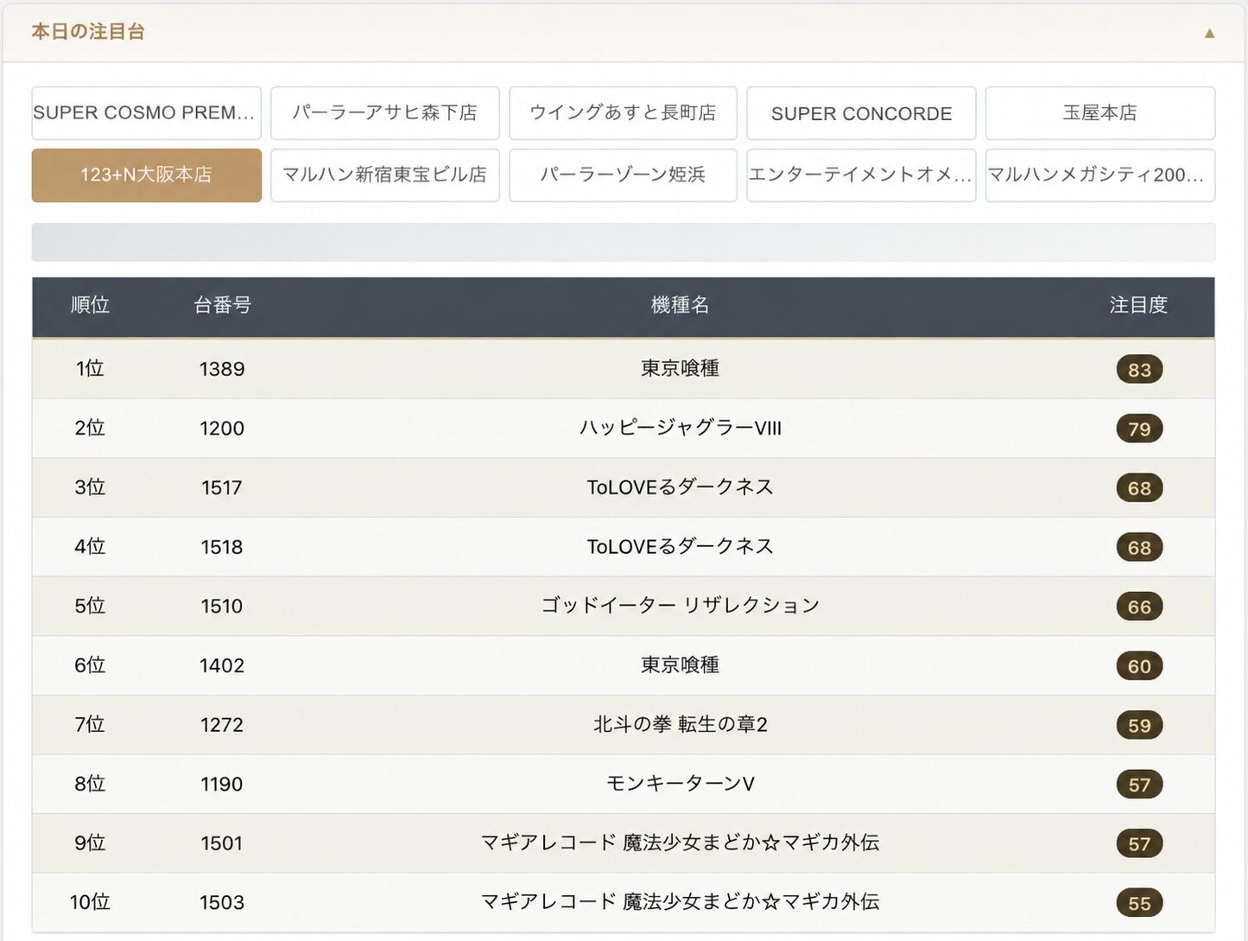This screenshot has width=1248, height=941.
Task: Click the 10位 rank cell
Action: [x=90, y=903]
